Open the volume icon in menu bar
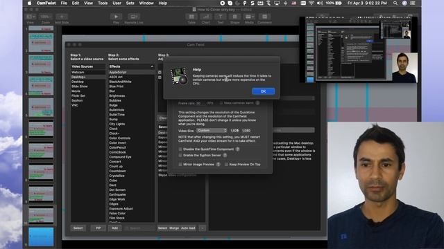This screenshot has width=444, height=249. (320, 3)
